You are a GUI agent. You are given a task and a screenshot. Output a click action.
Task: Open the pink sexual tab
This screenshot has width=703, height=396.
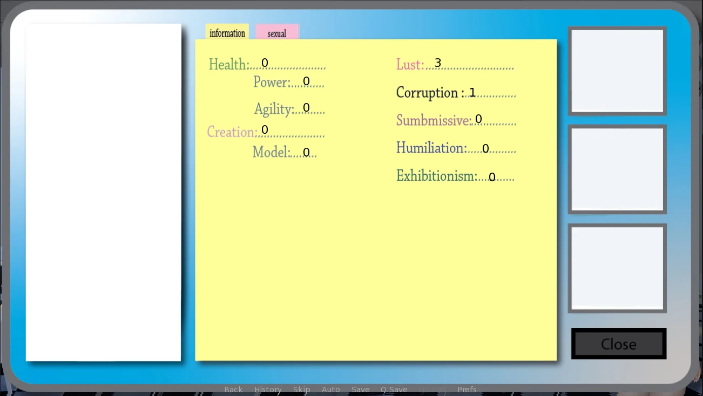click(277, 33)
